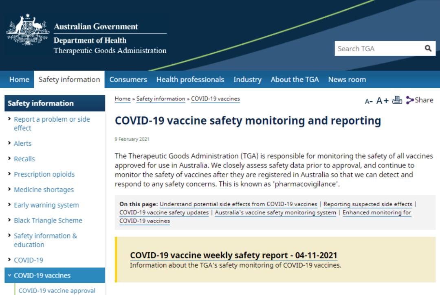The height and width of the screenshot is (295, 440).
Task: Open Report a problem or side effect
Action: (x=52, y=124)
